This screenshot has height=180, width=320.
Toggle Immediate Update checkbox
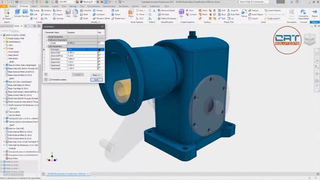click(50, 79)
